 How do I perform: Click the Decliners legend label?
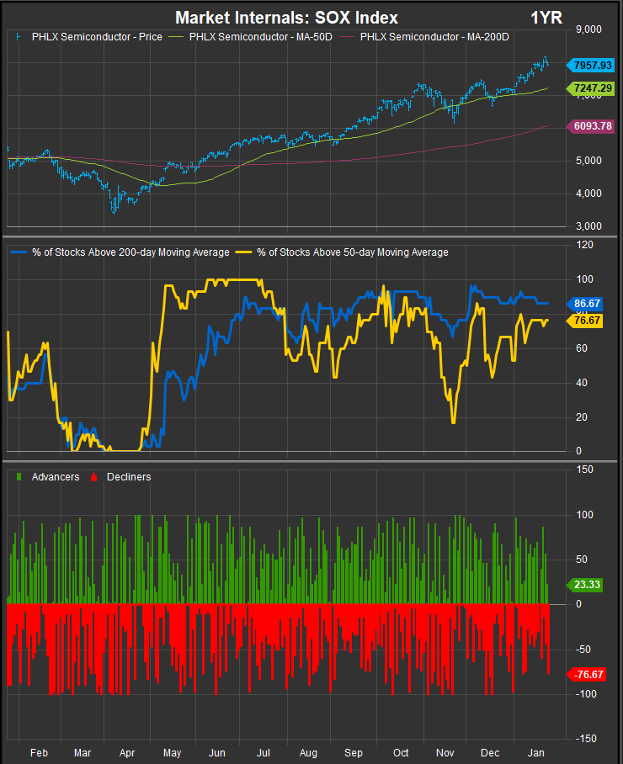129,476
